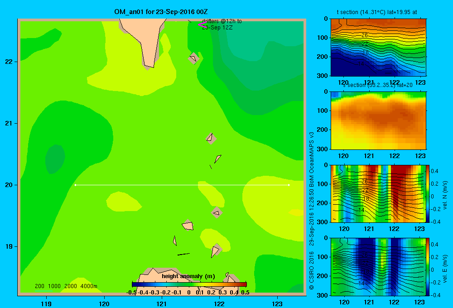Screen dimensions: 453x308
Task: Click the left endpoint of the white section line
Action: (x=75, y=185)
